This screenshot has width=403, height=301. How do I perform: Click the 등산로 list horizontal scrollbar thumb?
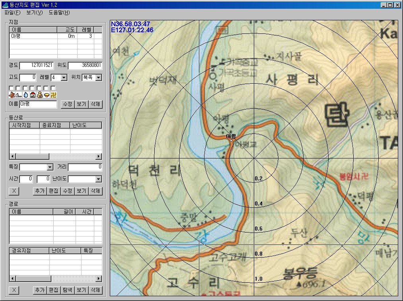(32, 156)
